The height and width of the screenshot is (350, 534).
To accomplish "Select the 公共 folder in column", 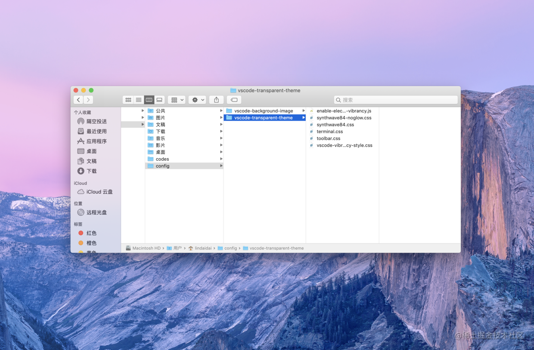I will [184, 111].
